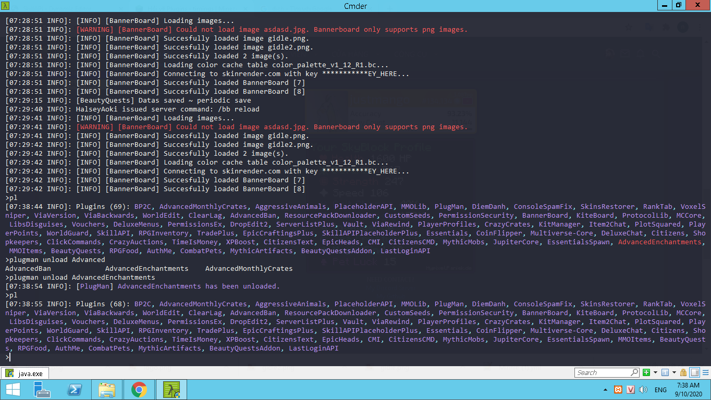Show hidden system tray icons
The width and height of the screenshot is (711, 400).
[x=605, y=390]
